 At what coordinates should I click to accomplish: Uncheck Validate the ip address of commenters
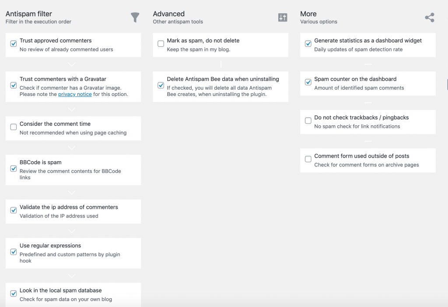(14, 210)
